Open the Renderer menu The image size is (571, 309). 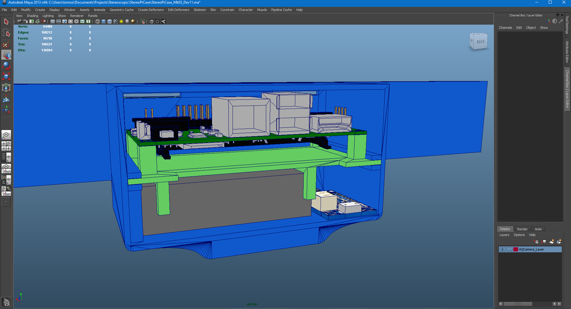[x=77, y=16]
